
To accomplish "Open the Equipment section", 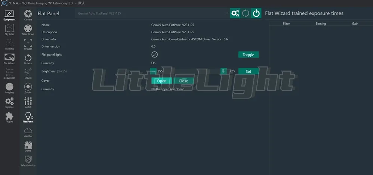I will pos(9,15).
